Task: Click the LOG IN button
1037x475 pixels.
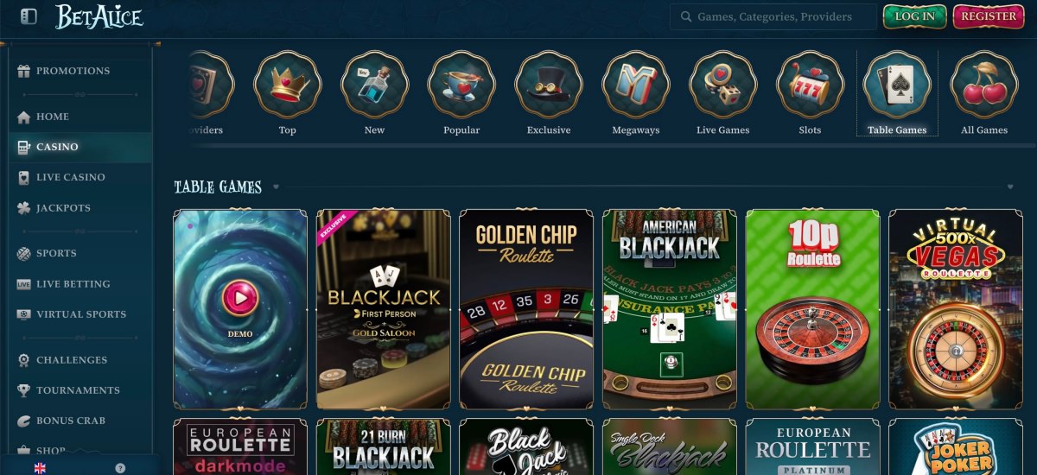Action: [914, 16]
